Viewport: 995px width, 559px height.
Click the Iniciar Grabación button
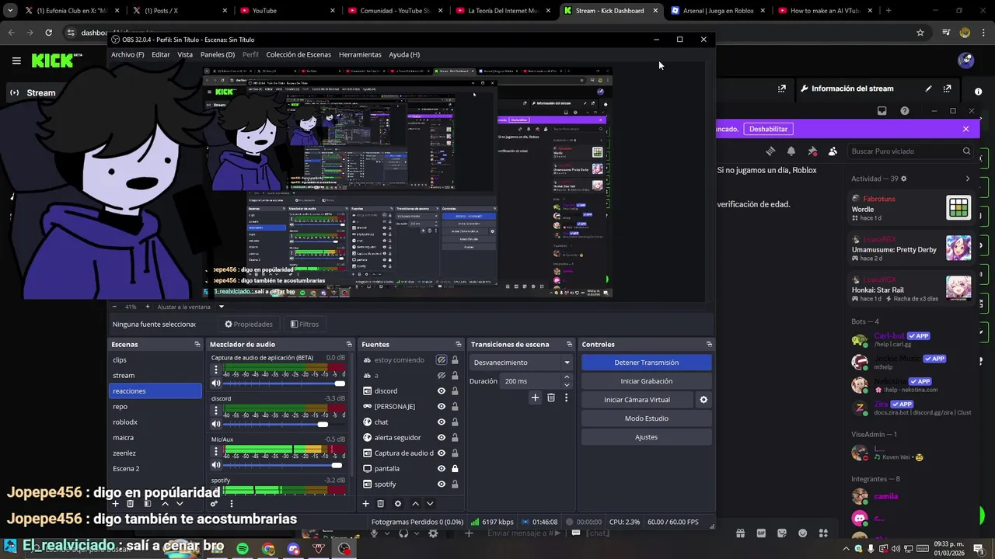(x=647, y=381)
